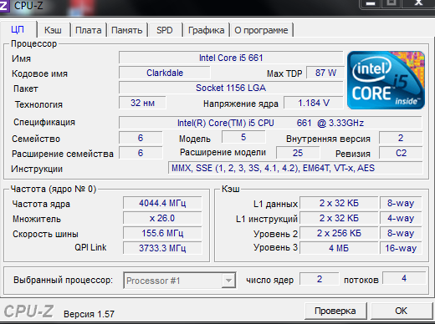The image size is (435, 324).
Task: Click the QPI Link 3733.3 МГц value
Action: (x=162, y=248)
